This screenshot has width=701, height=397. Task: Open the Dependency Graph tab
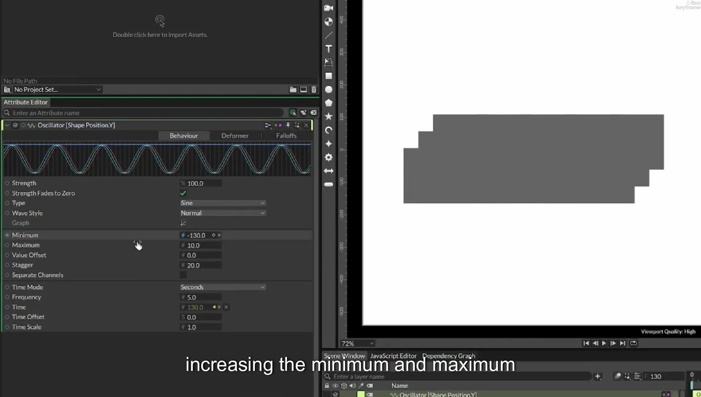[449, 356]
